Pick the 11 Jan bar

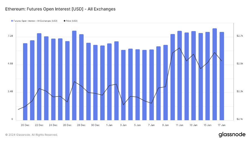point(179,75)
